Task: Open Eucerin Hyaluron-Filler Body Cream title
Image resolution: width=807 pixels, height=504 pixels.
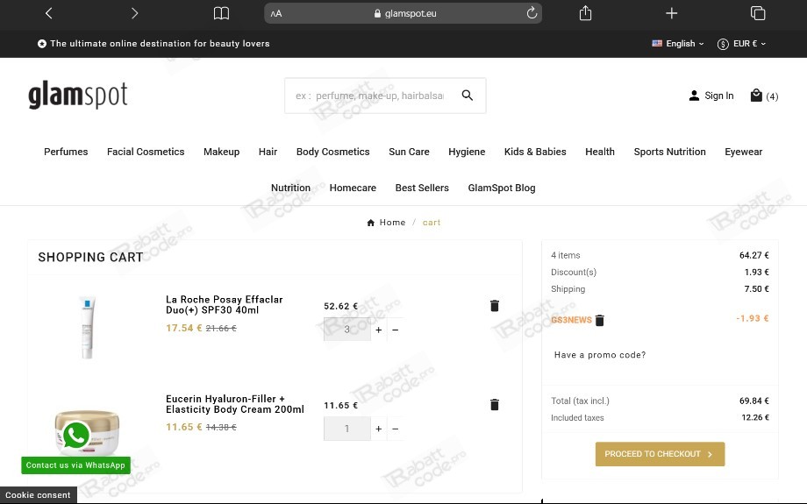Action: (x=235, y=404)
